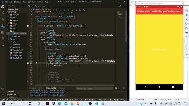Expand the OPEN EDITORS section
189x106 pixels.
point(13,9)
